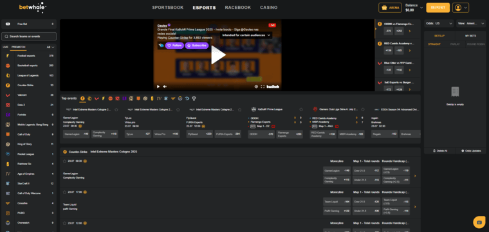The image size is (489, 232).
Task: Go to the RACEBOOK section
Action: pyautogui.click(x=238, y=8)
